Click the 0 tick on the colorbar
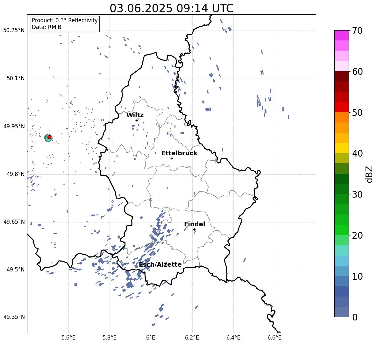 point(355,317)
